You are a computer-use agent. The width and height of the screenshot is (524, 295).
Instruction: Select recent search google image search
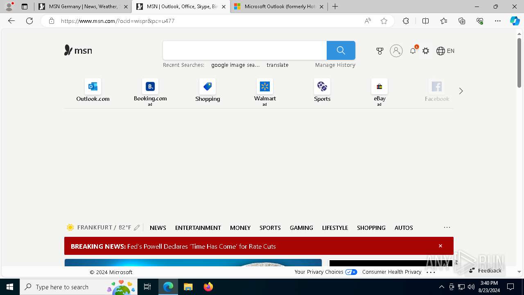pyautogui.click(x=235, y=65)
